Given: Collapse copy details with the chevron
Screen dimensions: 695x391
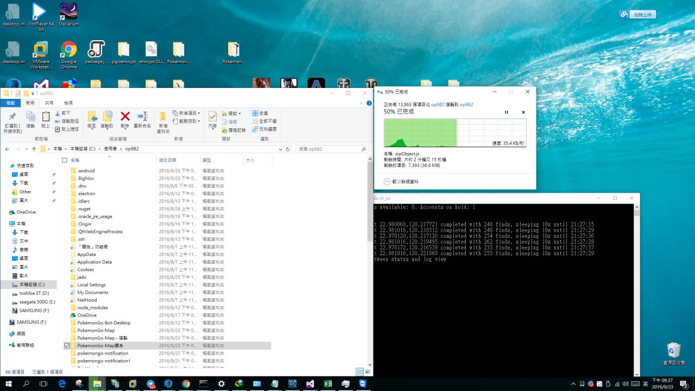Looking at the screenshot, I should [x=387, y=181].
